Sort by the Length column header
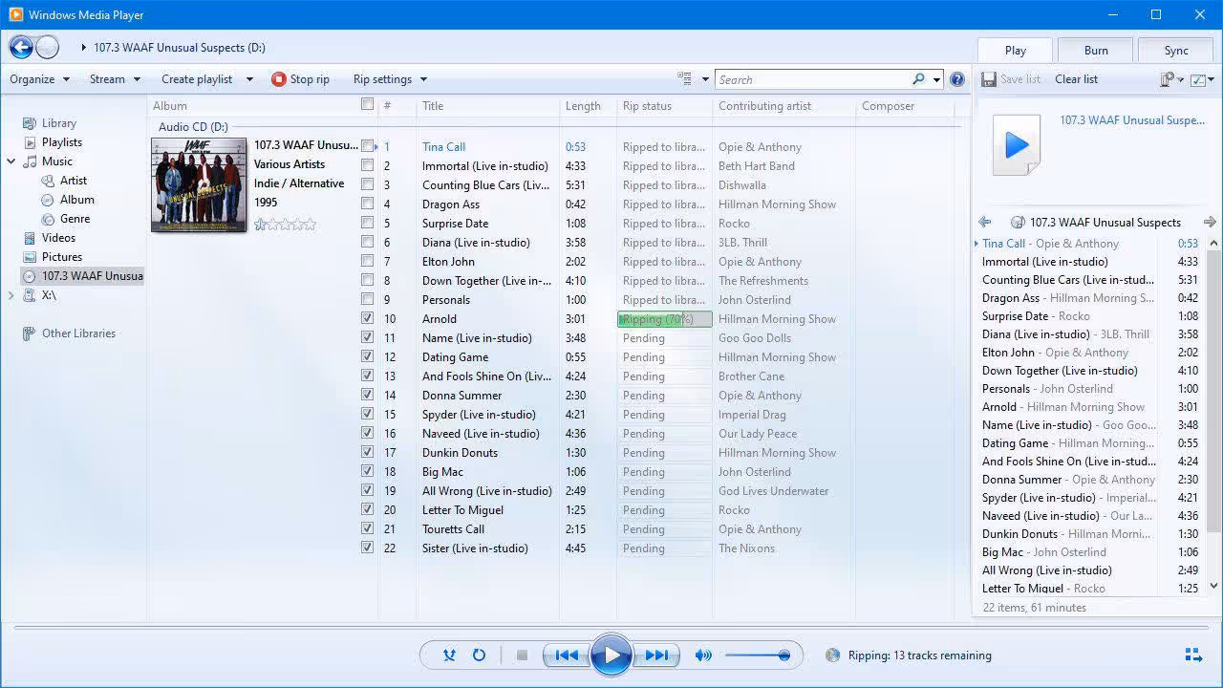 point(588,106)
